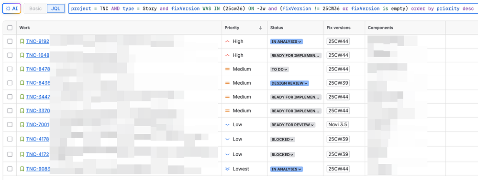Viewport: 478px width, 180px height.
Task: Click the Low priority icon for TNC-4172
Action: coord(227,154)
